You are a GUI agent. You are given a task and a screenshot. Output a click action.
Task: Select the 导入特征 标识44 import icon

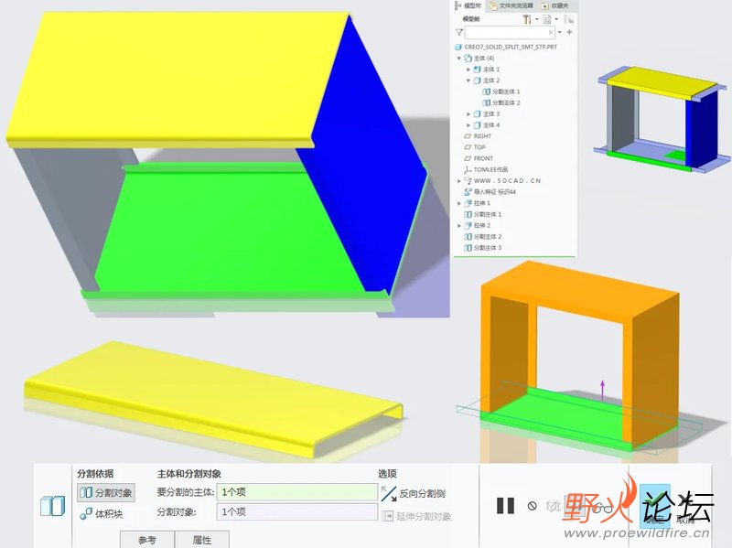click(468, 192)
